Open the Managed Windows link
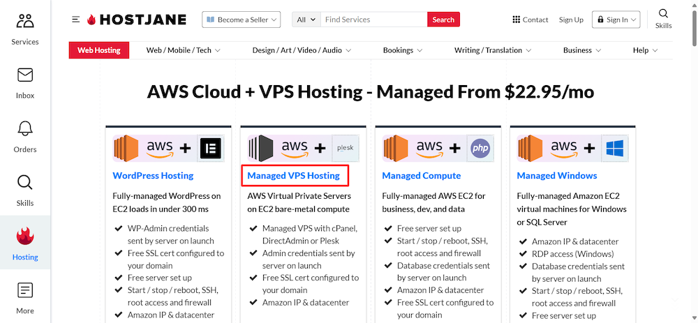This screenshot has width=698, height=323. pos(557,176)
